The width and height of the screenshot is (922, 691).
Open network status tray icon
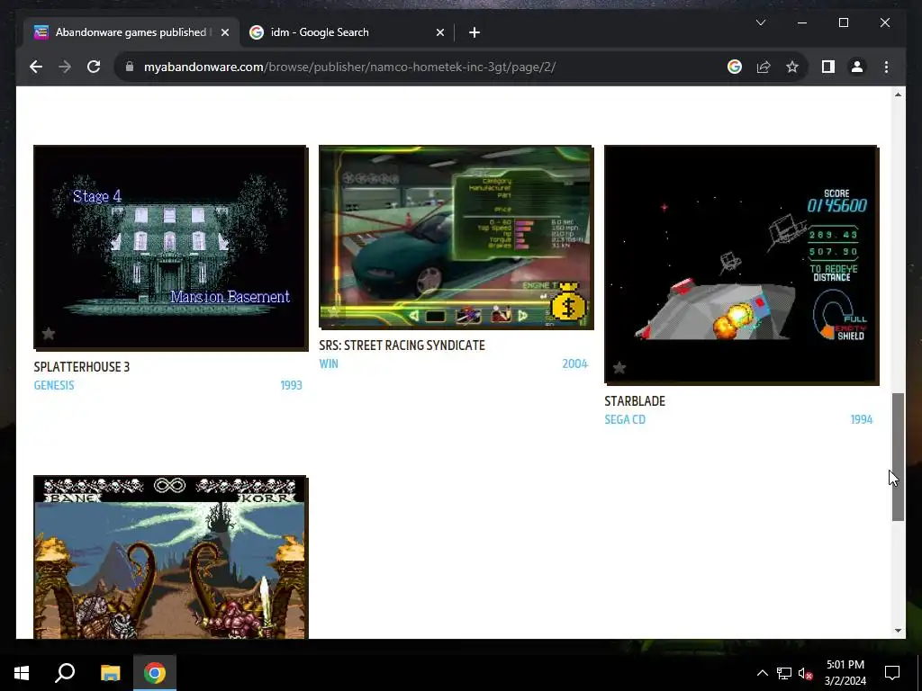784,673
